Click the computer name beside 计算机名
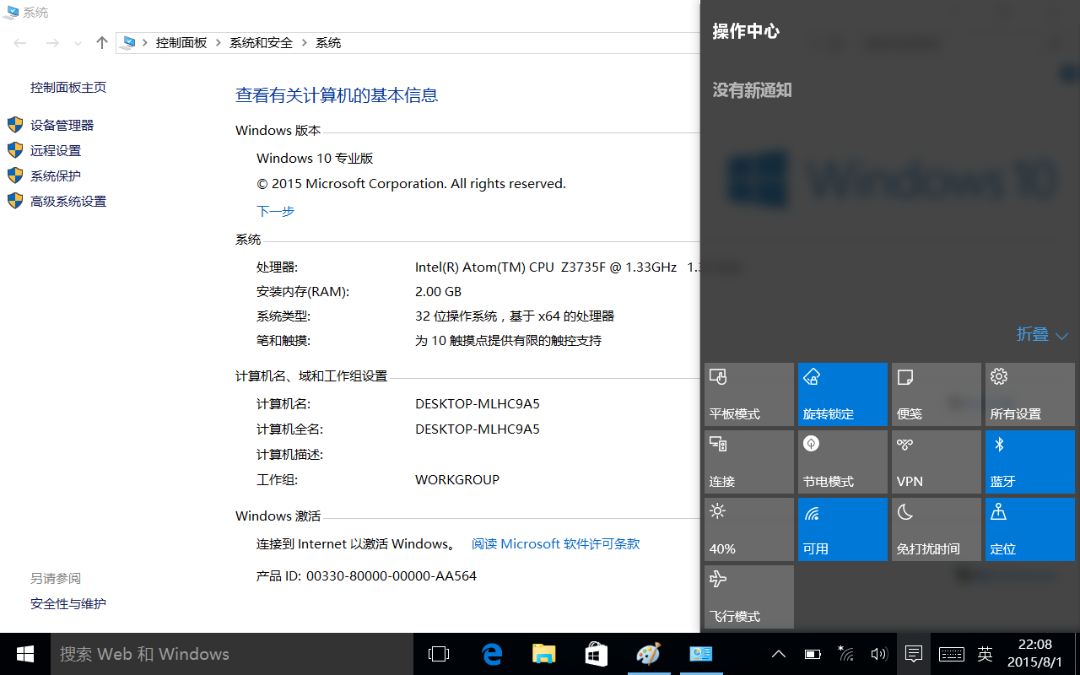Viewport: 1080px width, 675px height. pos(478,404)
